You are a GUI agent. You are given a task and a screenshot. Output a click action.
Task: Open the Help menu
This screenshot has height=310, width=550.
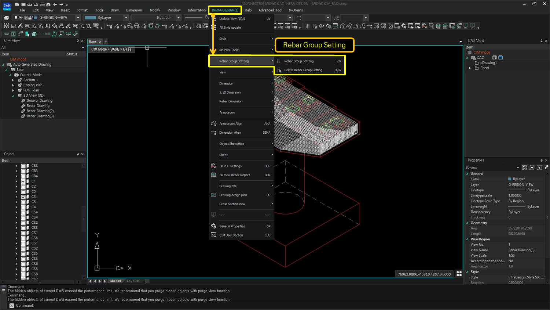pos(248,10)
